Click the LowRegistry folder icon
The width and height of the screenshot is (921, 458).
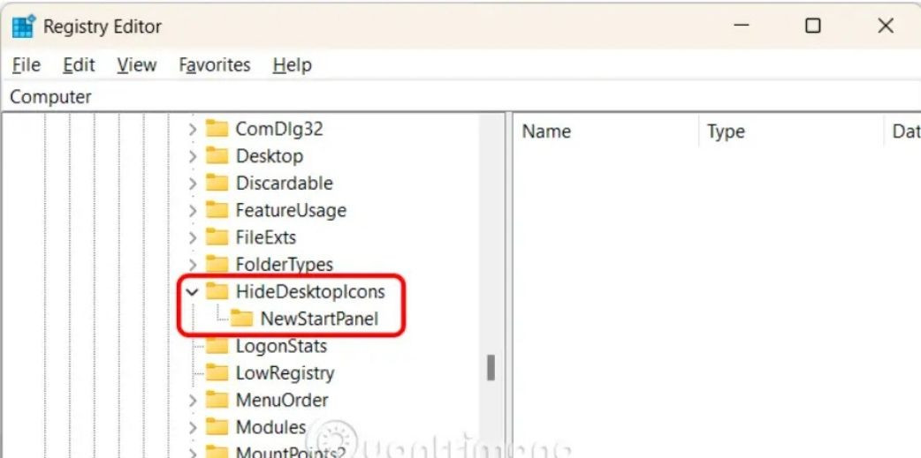tap(217, 373)
